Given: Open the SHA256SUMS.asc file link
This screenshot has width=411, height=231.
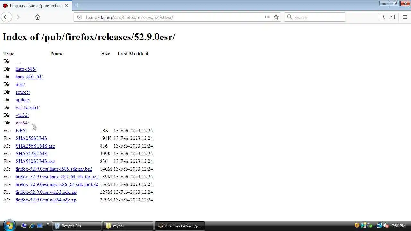Looking at the screenshot, I should coord(35,146).
